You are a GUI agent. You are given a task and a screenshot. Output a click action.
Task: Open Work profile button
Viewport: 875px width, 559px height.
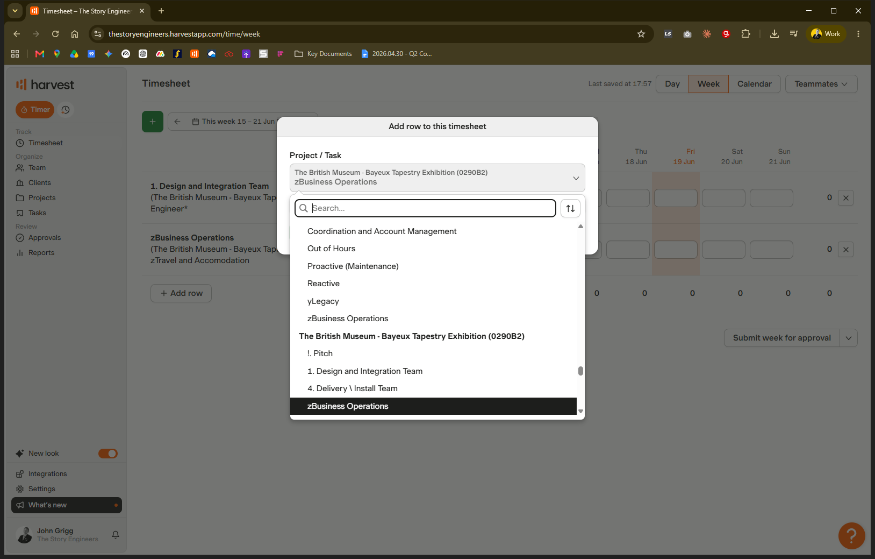tap(826, 34)
